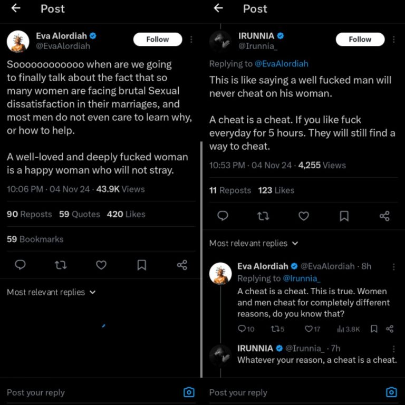Reply to IRUNNIA's post via comment icon
This screenshot has height=405, width=405.
(223, 216)
